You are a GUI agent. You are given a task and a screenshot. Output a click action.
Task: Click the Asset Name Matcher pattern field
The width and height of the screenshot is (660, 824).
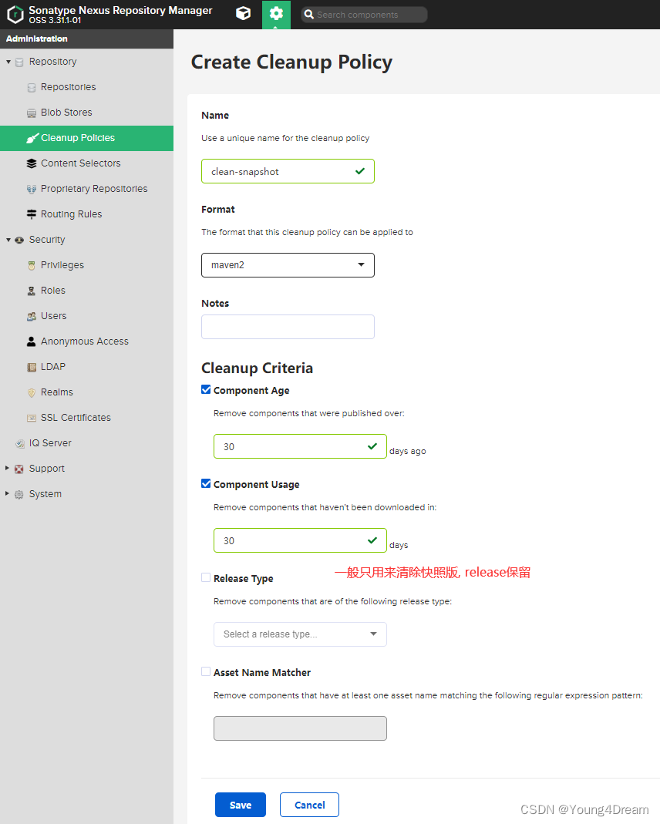click(x=300, y=728)
